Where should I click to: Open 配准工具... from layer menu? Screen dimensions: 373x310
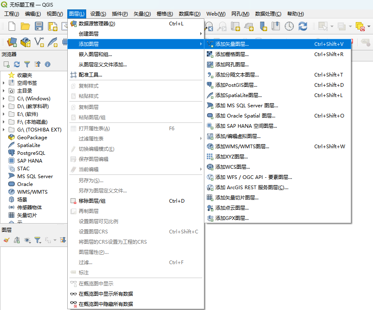136,75
